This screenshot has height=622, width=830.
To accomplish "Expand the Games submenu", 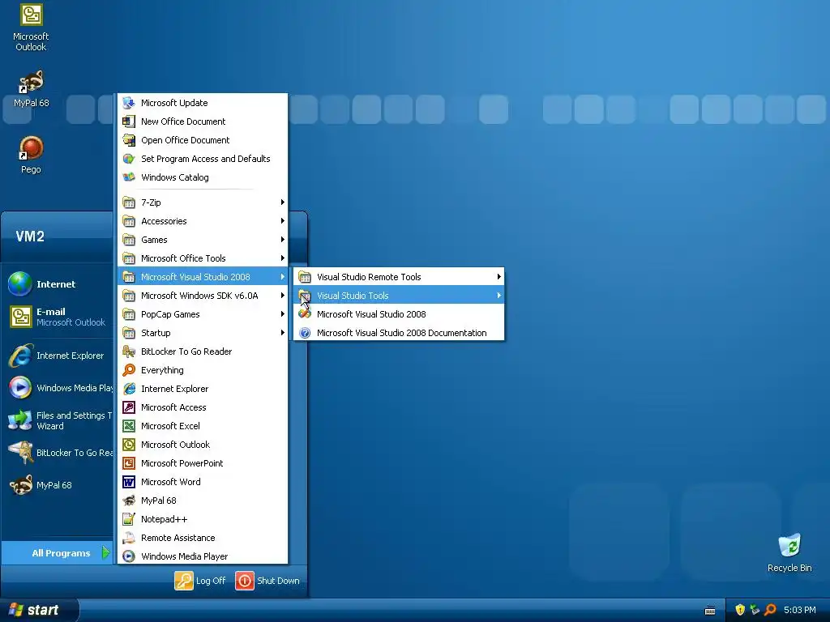I will click(x=203, y=240).
